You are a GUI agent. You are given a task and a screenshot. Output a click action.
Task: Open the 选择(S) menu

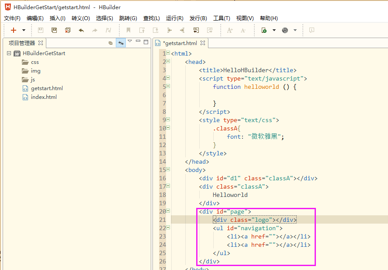104,18
